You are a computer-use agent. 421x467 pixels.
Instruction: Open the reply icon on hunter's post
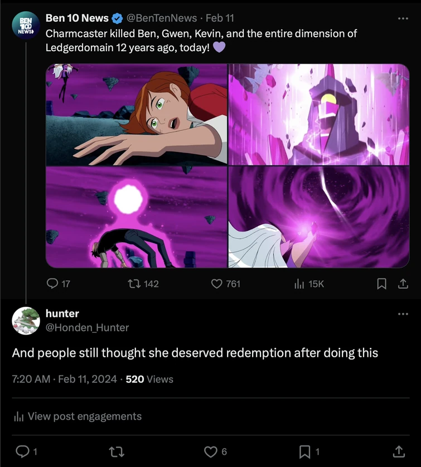(x=22, y=451)
